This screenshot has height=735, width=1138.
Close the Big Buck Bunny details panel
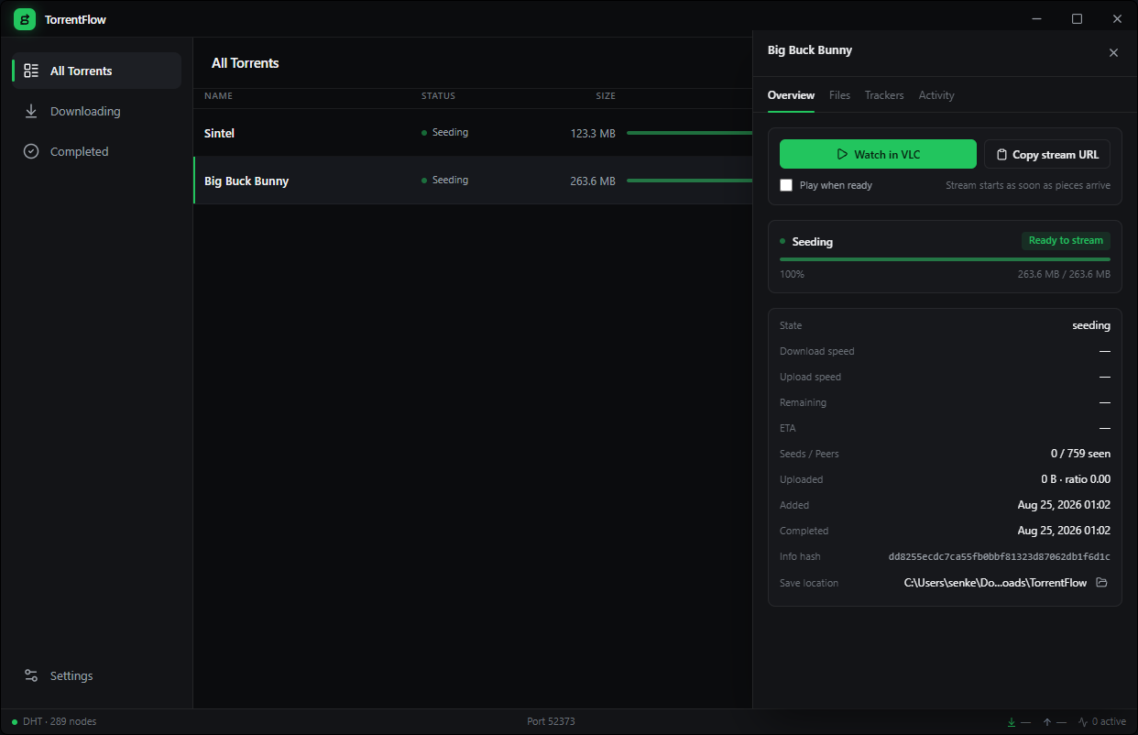[x=1113, y=52]
